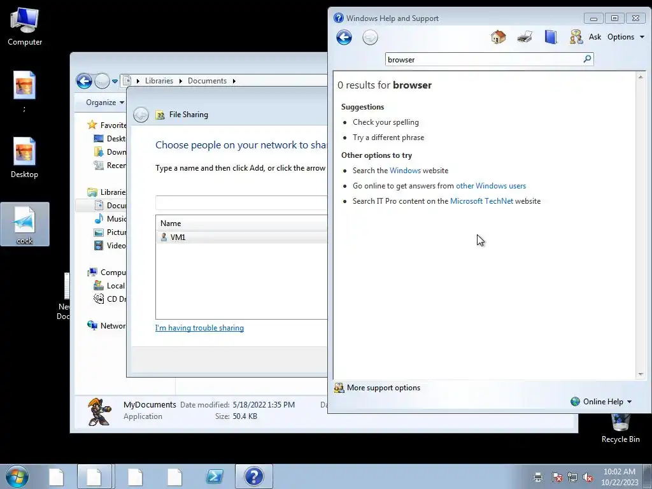The width and height of the screenshot is (652, 489).
Task: Click Explorer's back navigation button
Action: pyautogui.click(x=84, y=81)
